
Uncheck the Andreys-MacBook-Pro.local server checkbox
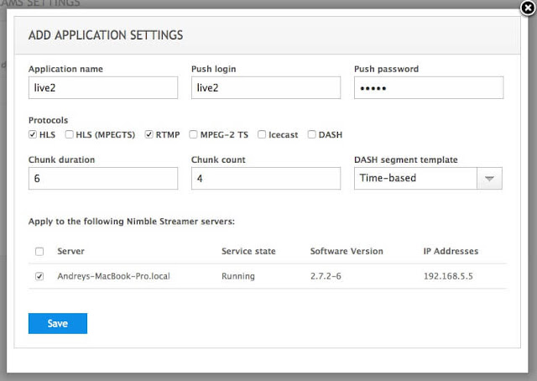coord(39,276)
